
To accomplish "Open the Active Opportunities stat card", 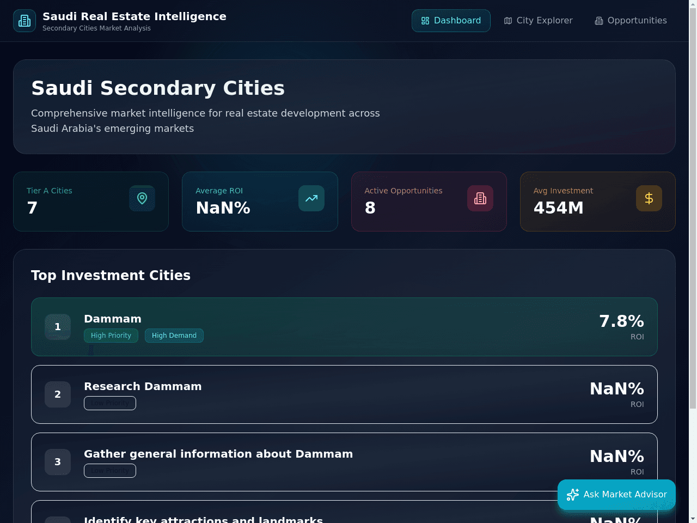I will [x=429, y=202].
